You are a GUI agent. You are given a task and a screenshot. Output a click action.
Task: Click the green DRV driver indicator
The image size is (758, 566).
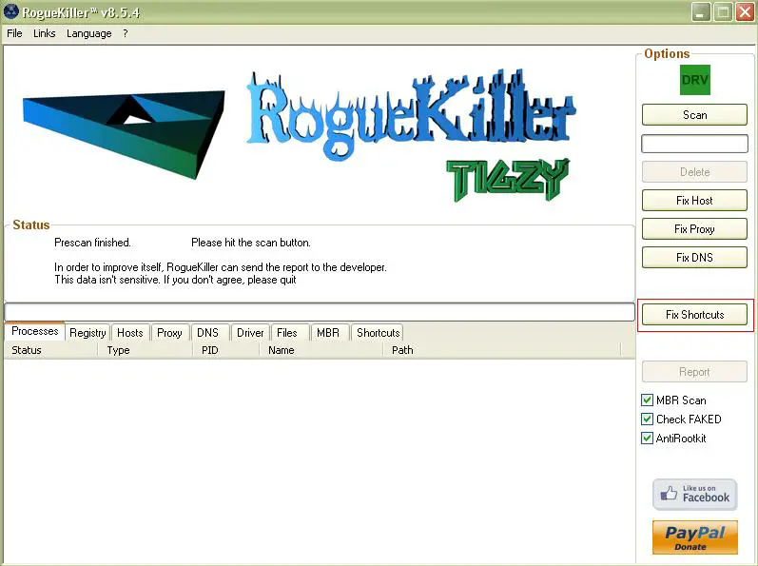click(694, 80)
